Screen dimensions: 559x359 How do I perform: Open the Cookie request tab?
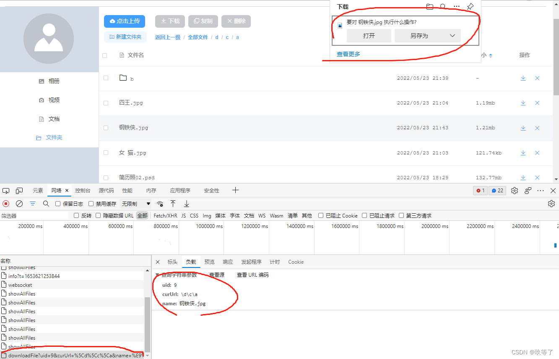click(296, 262)
